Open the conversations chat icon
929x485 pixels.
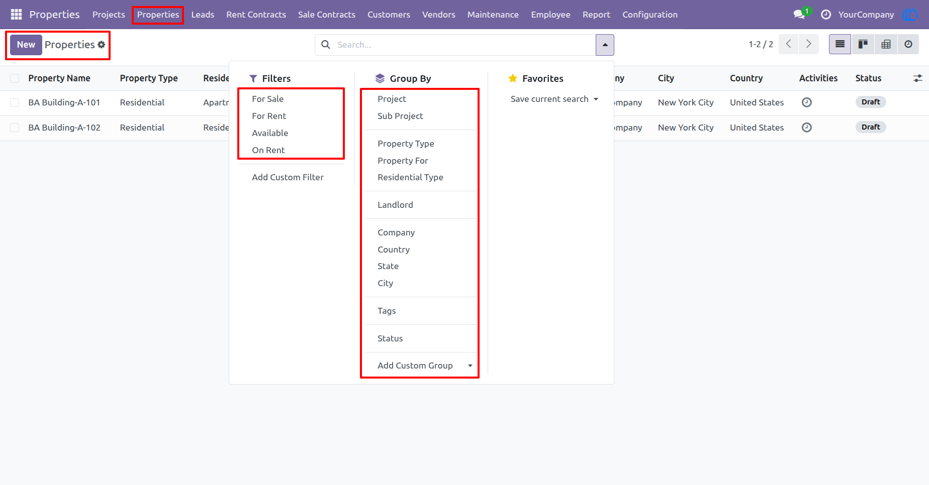(799, 15)
